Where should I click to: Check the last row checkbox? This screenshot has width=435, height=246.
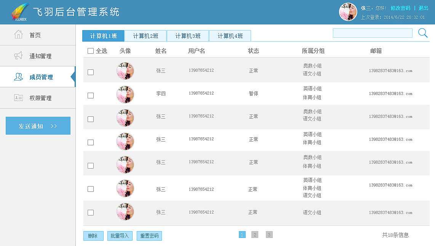[x=90, y=213]
